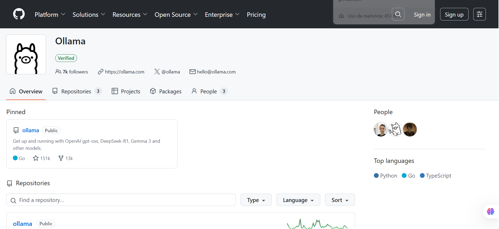Expand the Open Source menu
The image size is (499, 229).
(x=176, y=14)
